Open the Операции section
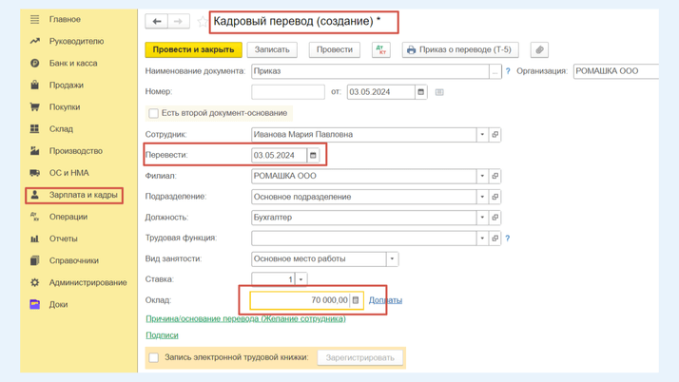Image resolution: width=679 pixels, height=382 pixels. [68, 217]
